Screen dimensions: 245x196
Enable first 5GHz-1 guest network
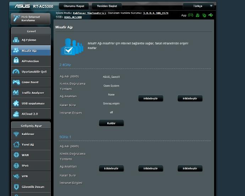tap(111, 168)
